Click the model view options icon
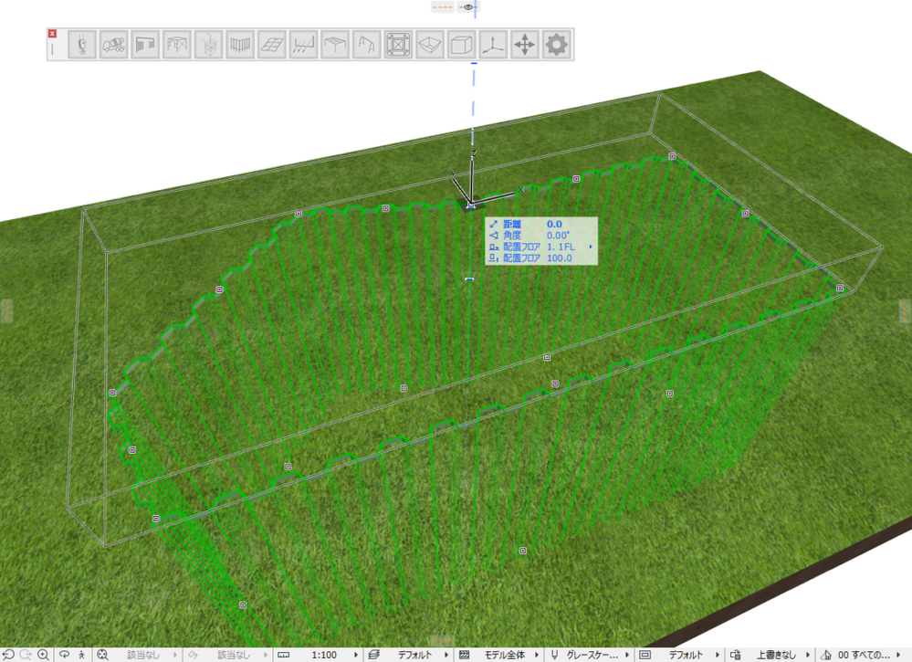The width and height of the screenshot is (912, 662). click(x=645, y=655)
